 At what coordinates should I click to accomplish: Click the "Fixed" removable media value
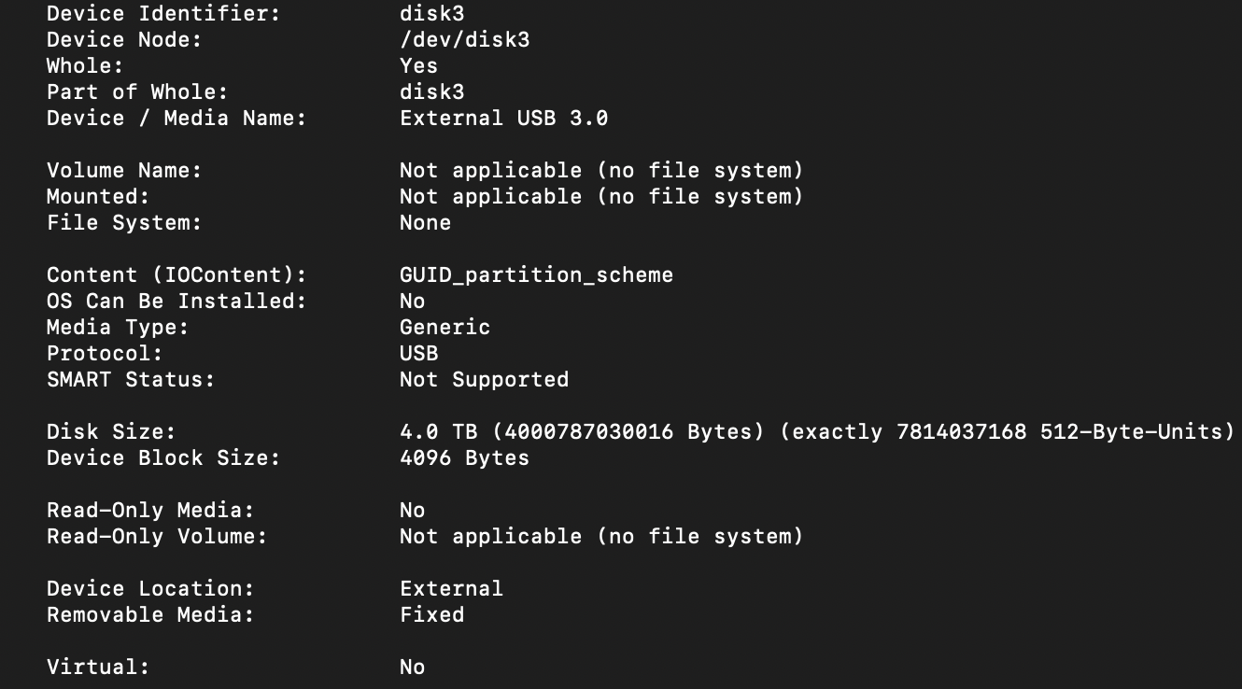click(x=431, y=615)
